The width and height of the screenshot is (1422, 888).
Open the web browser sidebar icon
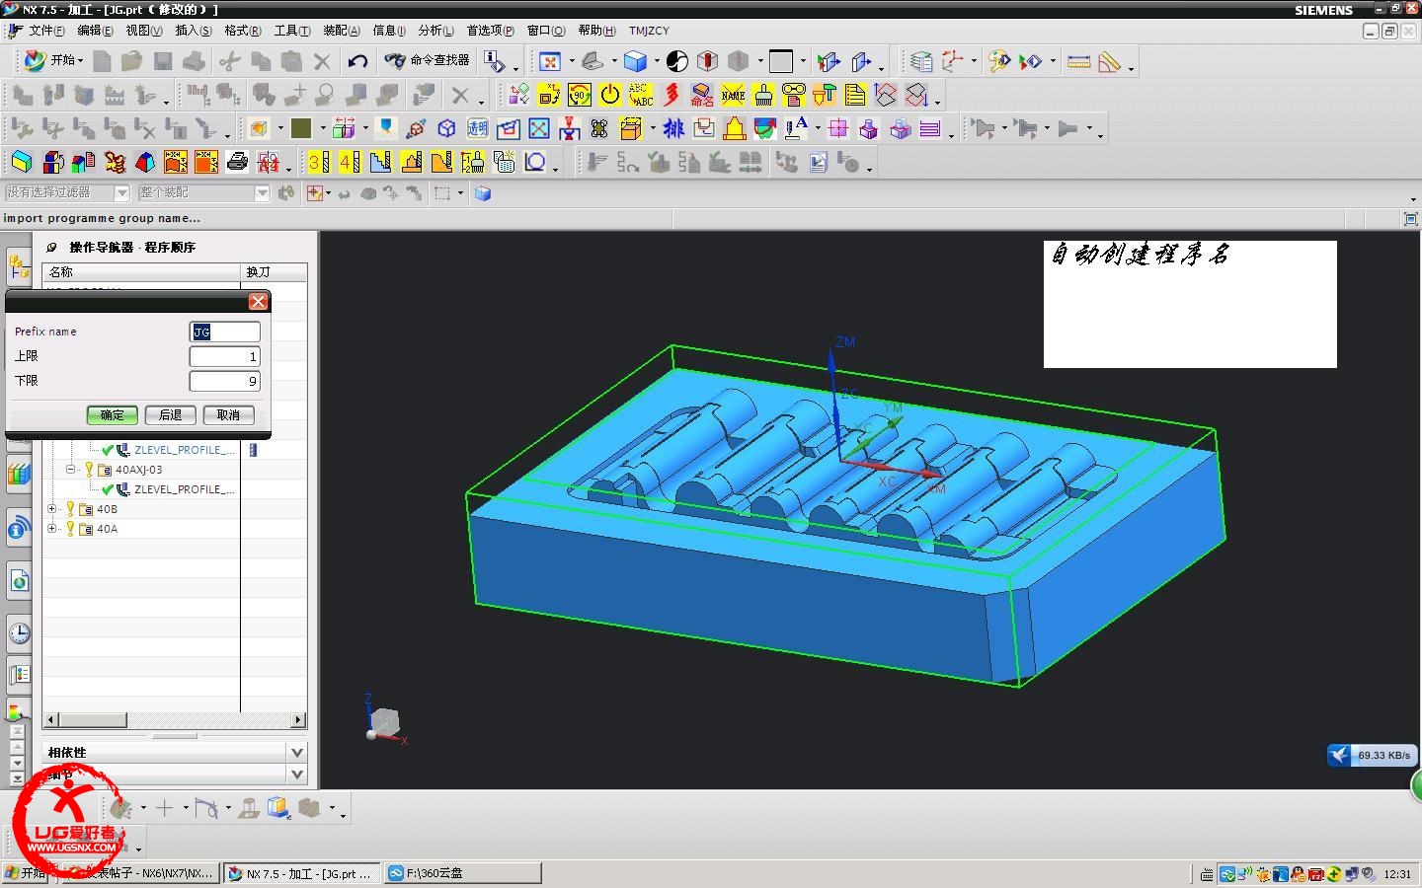tap(19, 581)
